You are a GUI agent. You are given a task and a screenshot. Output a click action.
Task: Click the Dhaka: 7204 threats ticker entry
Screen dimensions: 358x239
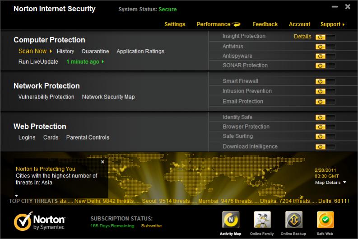[285, 201]
